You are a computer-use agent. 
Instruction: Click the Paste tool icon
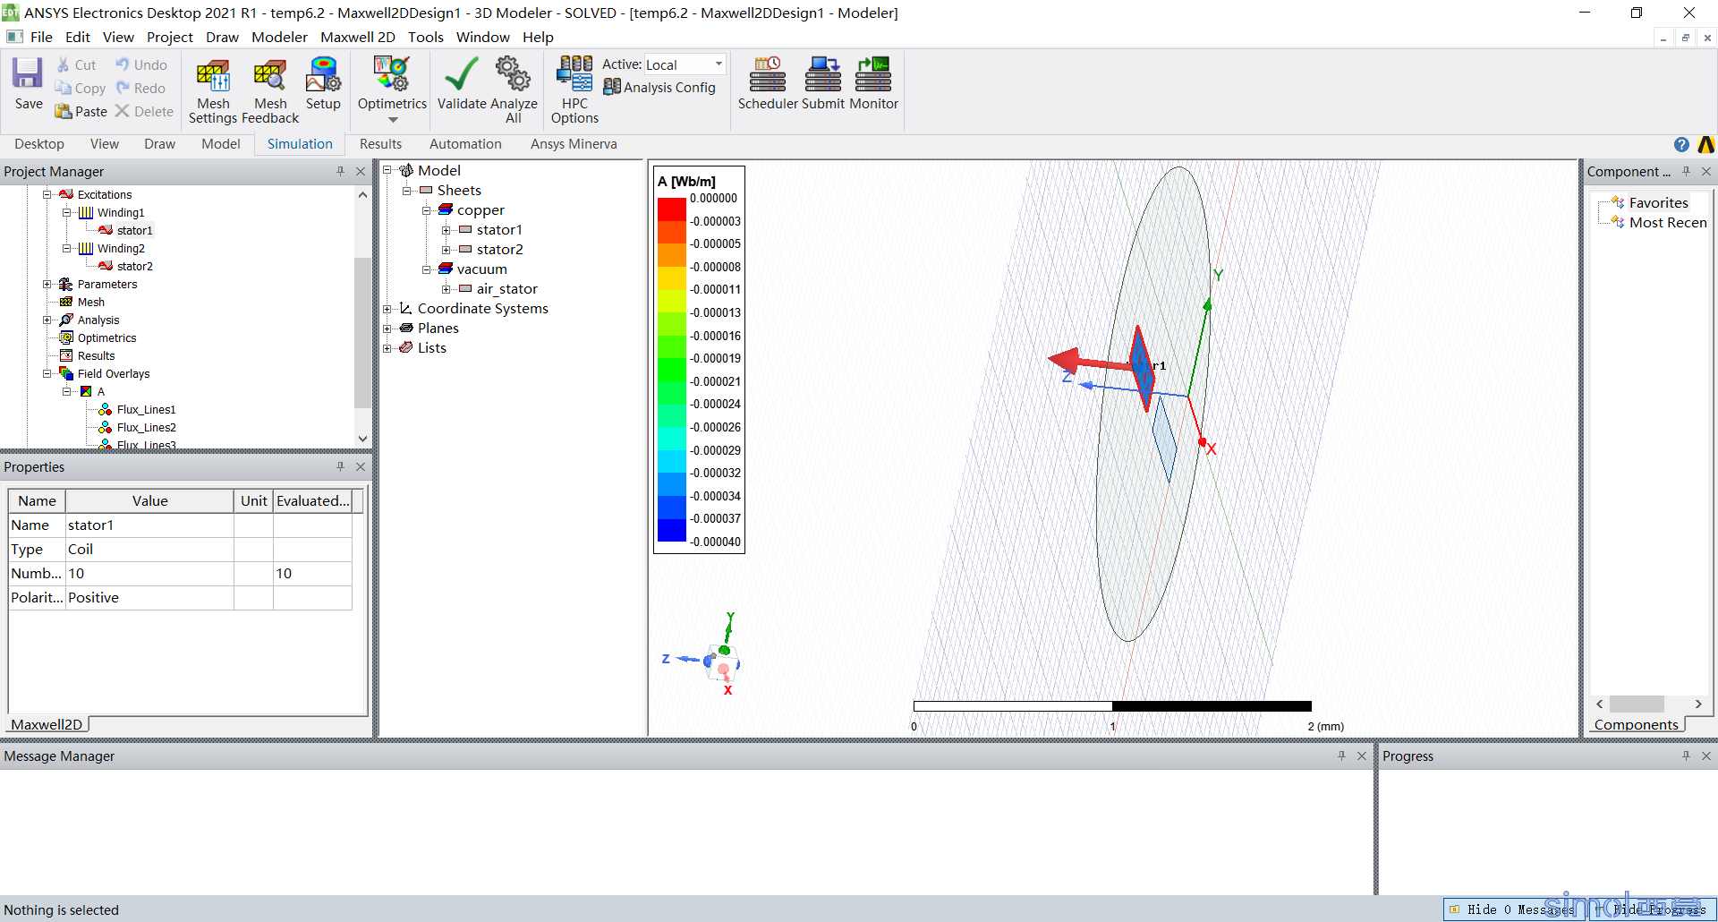coord(64,111)
